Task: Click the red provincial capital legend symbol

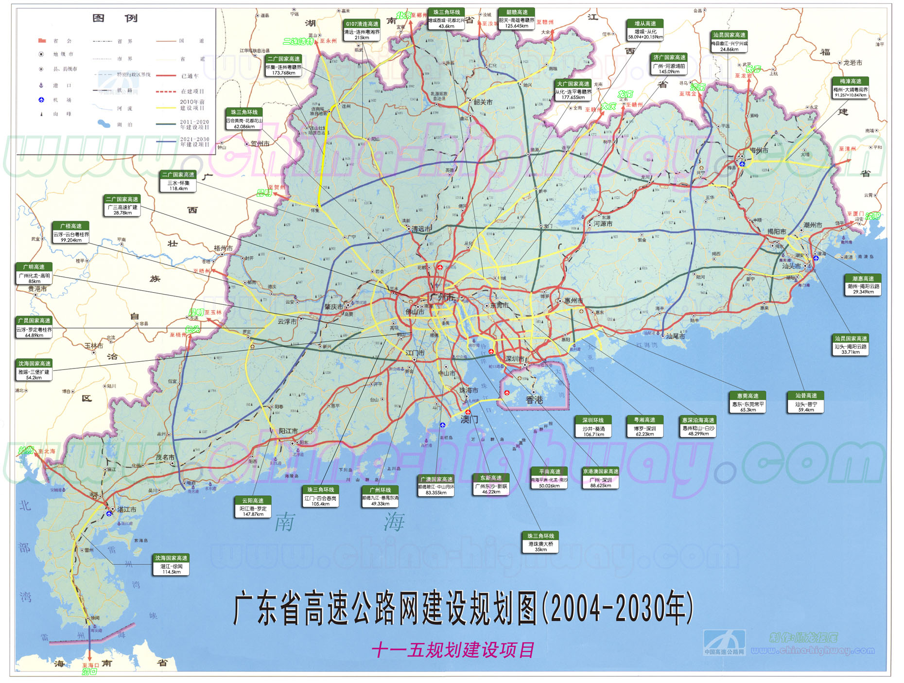Action: click(x=42, y=41)
